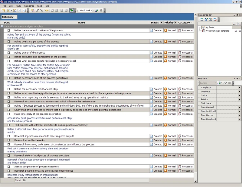This screenshot has width=242, height=187.
Task: Open Date Completed filter dropdown
Action: click(239, 119)
